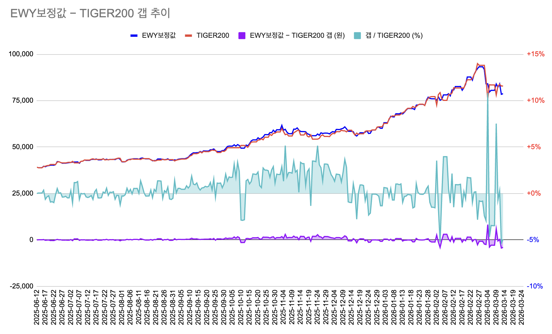Click the '2025-10-25' date label
Image resolution: width=552 pixels, height=334 pixels.
click(266, 307)
